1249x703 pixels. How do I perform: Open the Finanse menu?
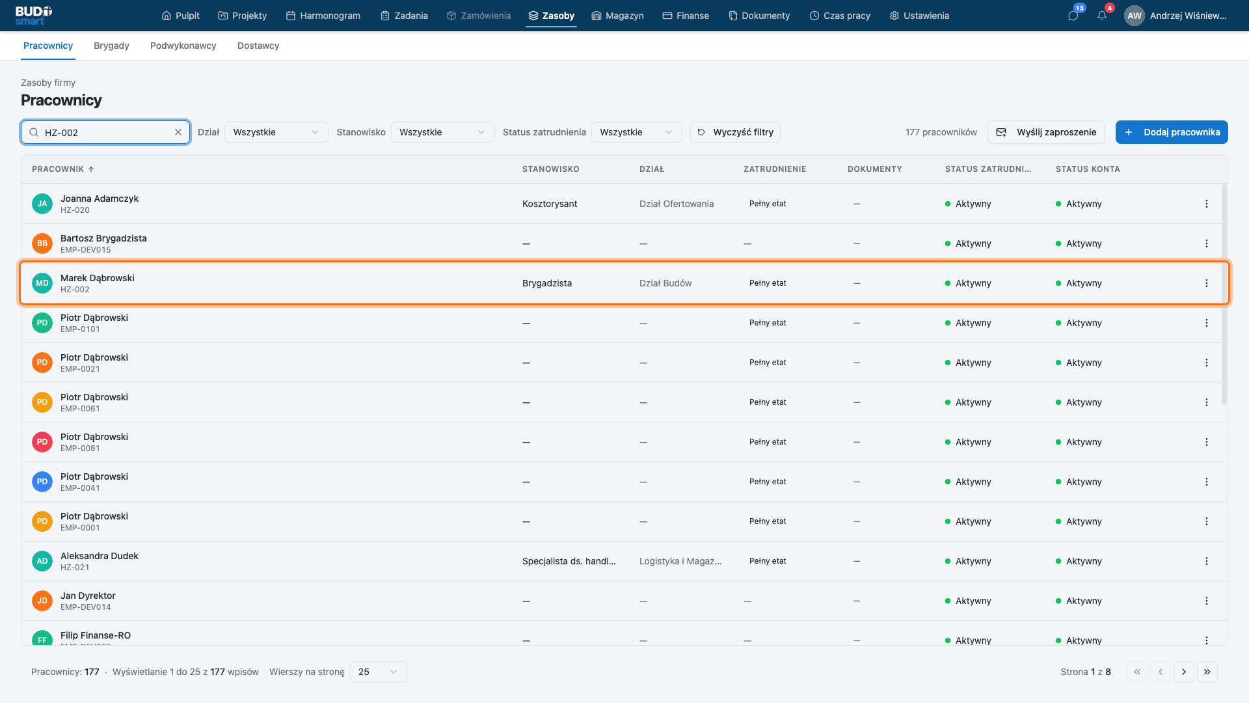pos(686,16)
